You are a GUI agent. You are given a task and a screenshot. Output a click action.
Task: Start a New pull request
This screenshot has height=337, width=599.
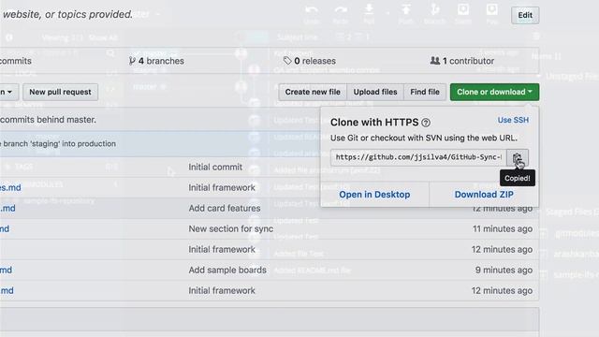pyautogui.click(x=60, y=92)
